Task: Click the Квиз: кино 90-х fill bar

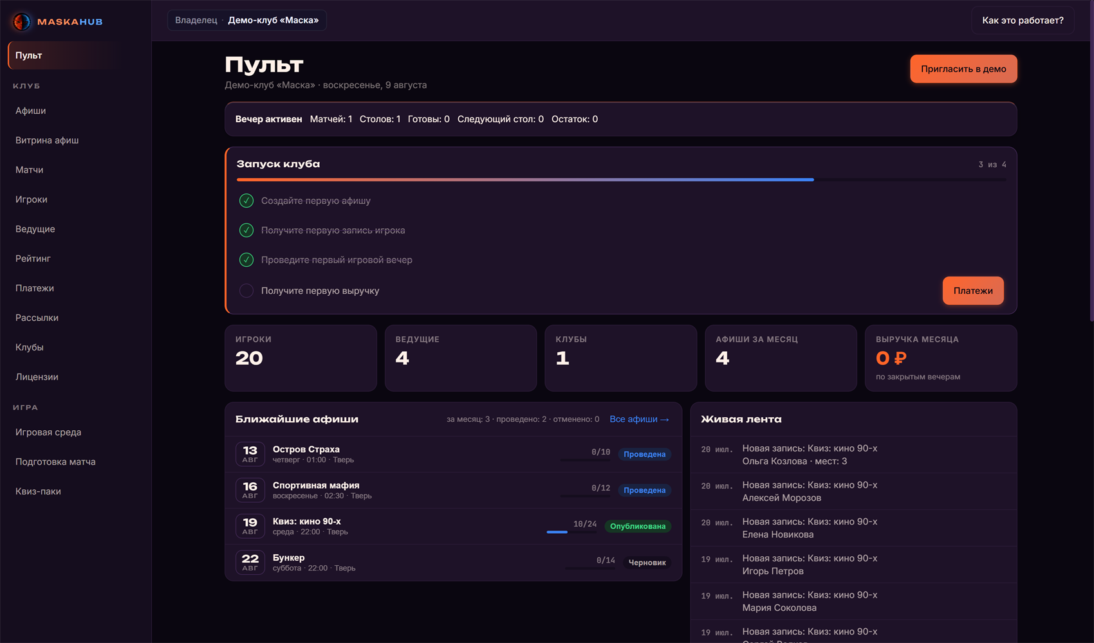Action: 571,532
